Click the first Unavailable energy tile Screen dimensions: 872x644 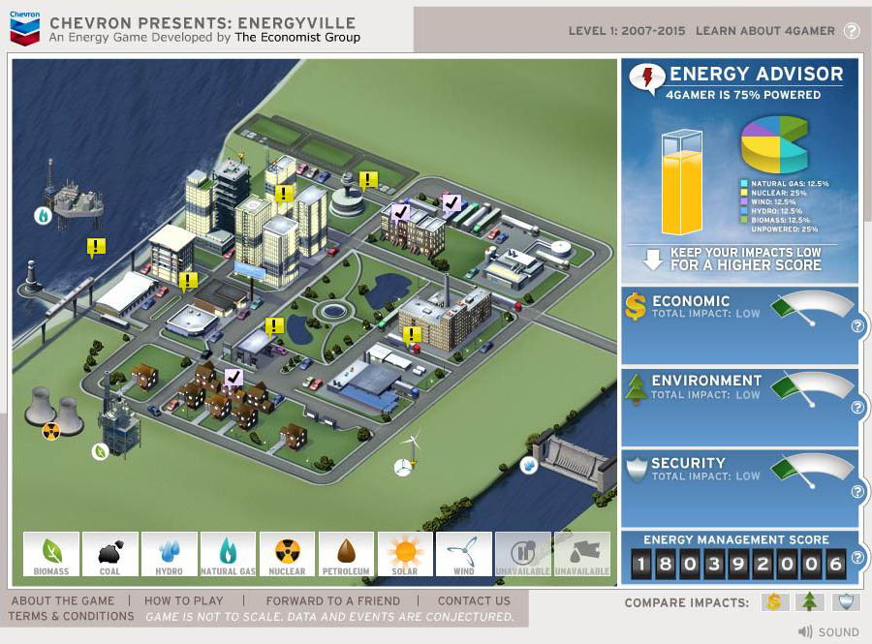tap(523, 554)
